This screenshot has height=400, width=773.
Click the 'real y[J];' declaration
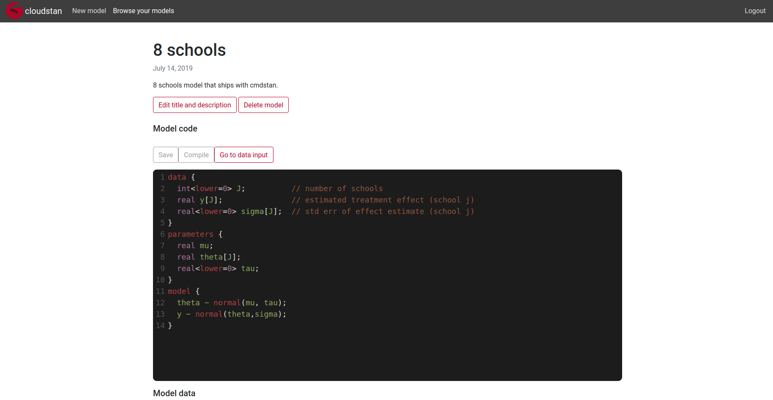[x=199, y=200]
